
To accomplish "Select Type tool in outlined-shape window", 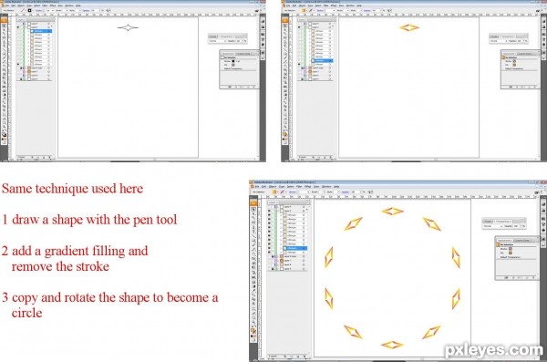I will pyautogui.click(x=5, y=46).
